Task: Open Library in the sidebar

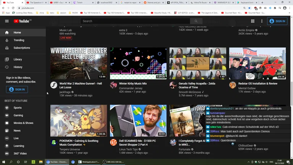Action: pos(18,59)
